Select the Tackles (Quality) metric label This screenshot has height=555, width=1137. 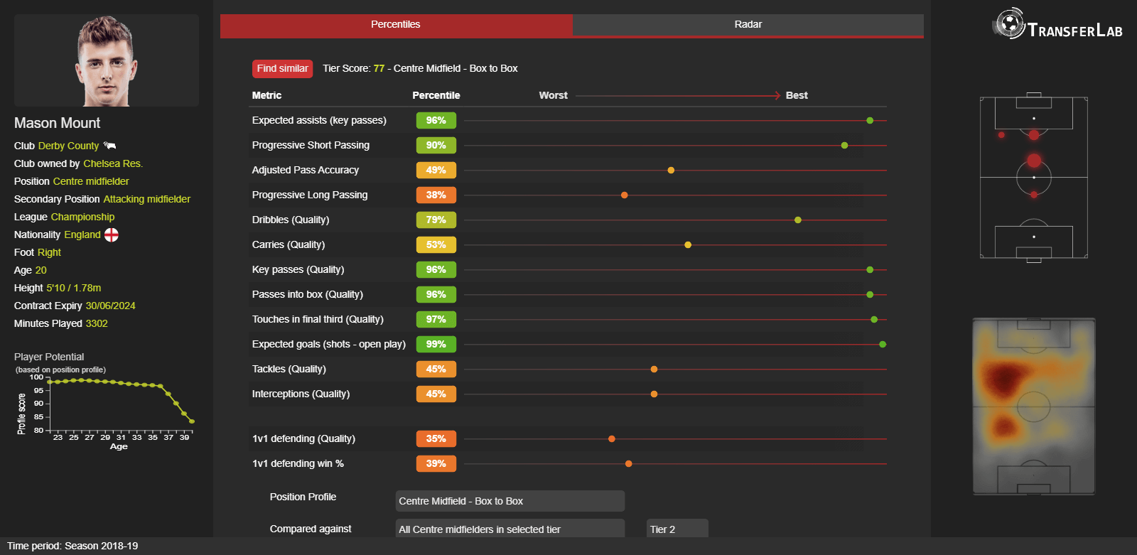tap(289, 369)
